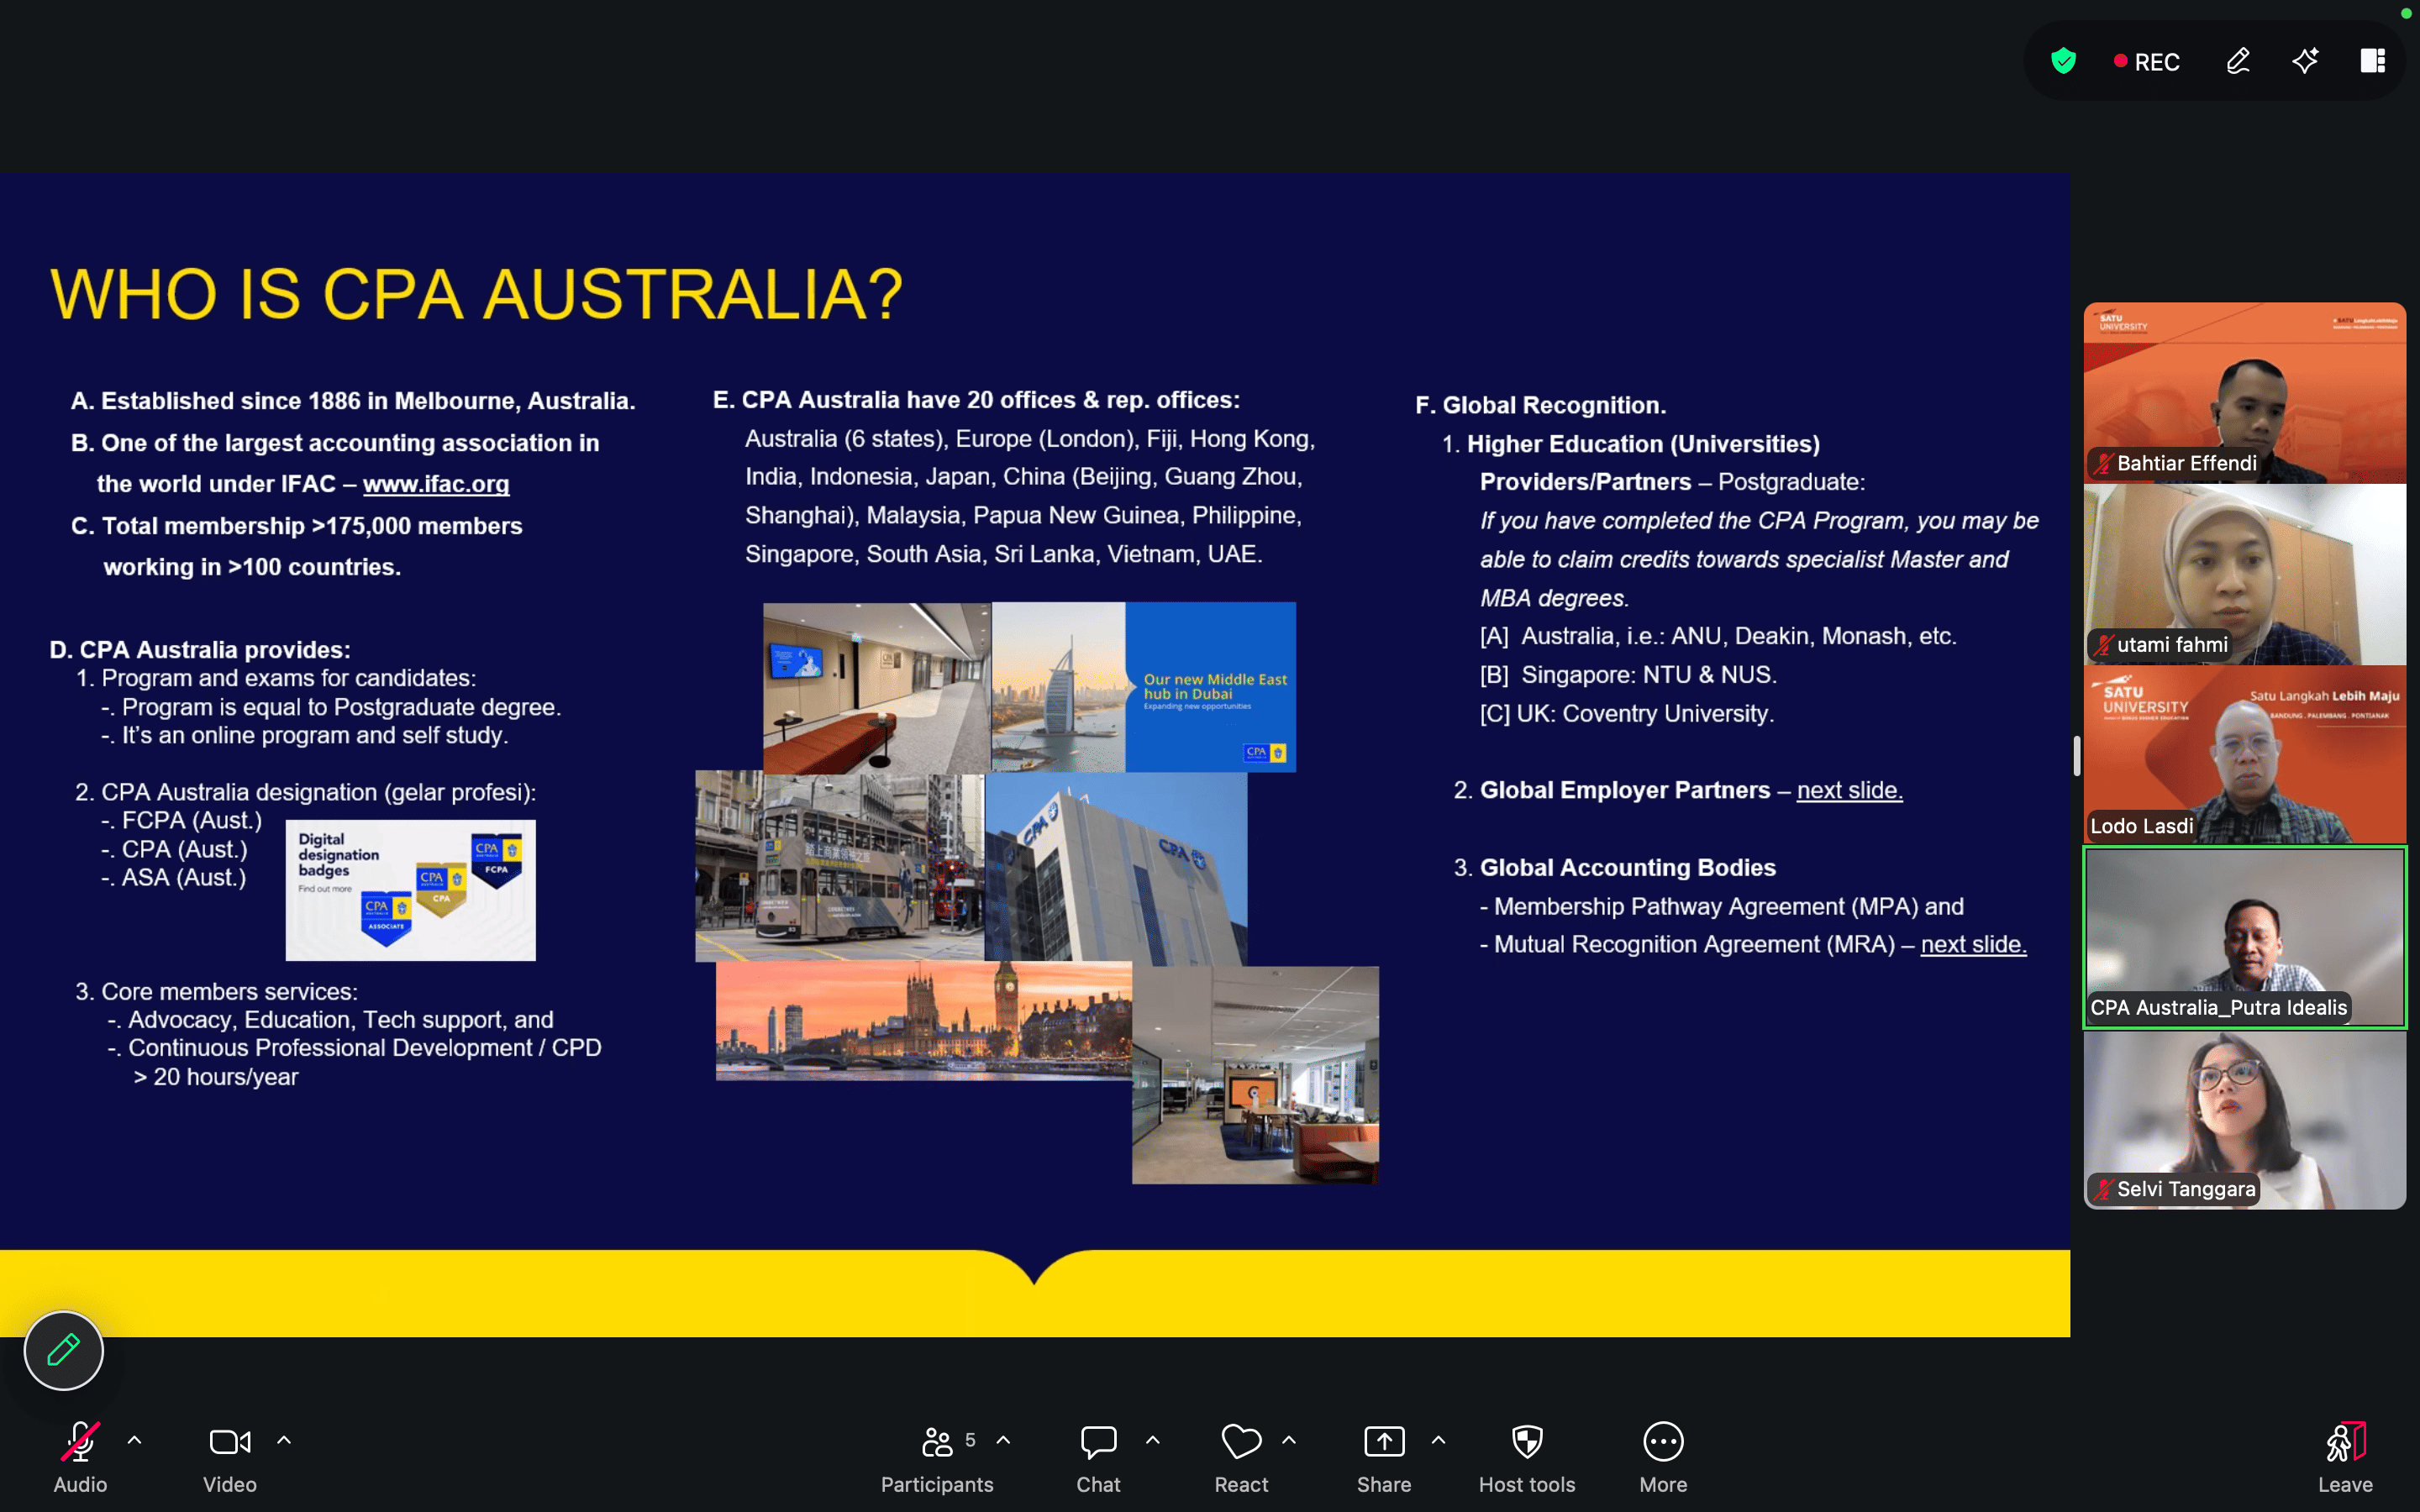2420x1512 pixels.
Task: Click the Hong Kong tram photo
Action: pyautogui.click(x=839, y=866)
